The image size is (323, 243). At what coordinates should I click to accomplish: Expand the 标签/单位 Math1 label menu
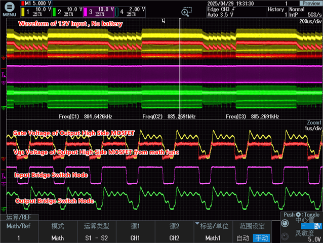[x=213, y=232]
